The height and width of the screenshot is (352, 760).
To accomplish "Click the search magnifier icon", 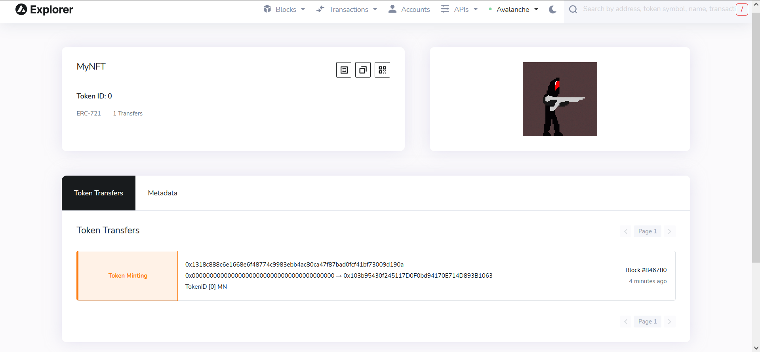I will pyautogui.click(x=573, y=9).
